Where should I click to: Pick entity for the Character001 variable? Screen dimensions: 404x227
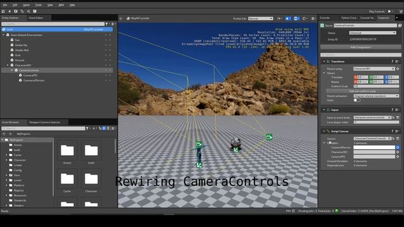pos(398,152)
